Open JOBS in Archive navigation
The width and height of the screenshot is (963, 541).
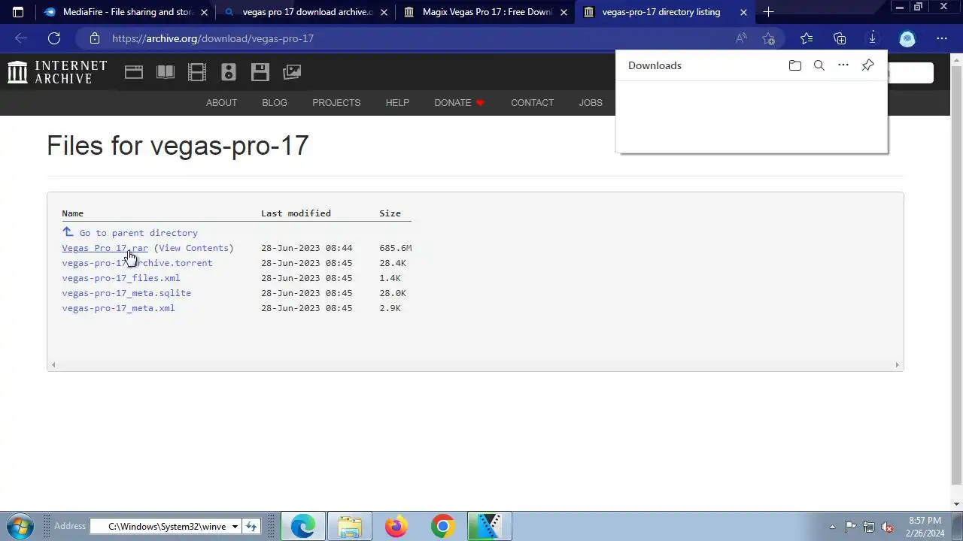(591, 103)
